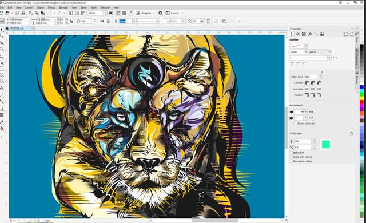Image resolution: width=366 pixels, height=223 pixels.
Task: Open the Launch dropdown arrow
Action: (x=182, y=13)
